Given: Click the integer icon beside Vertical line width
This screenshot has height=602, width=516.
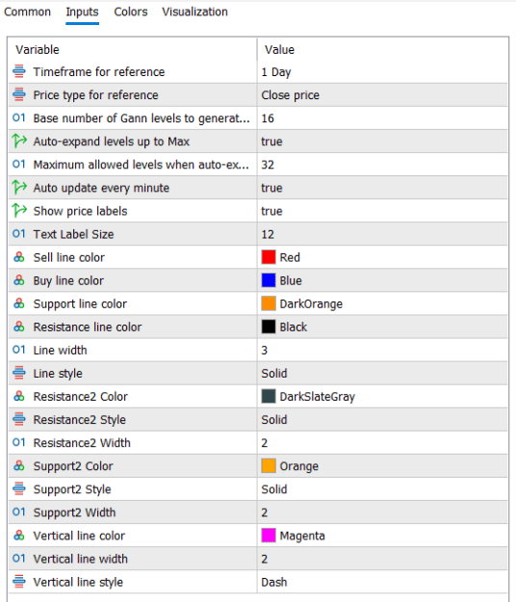Looking at the screenshot, I should [19, 559].
